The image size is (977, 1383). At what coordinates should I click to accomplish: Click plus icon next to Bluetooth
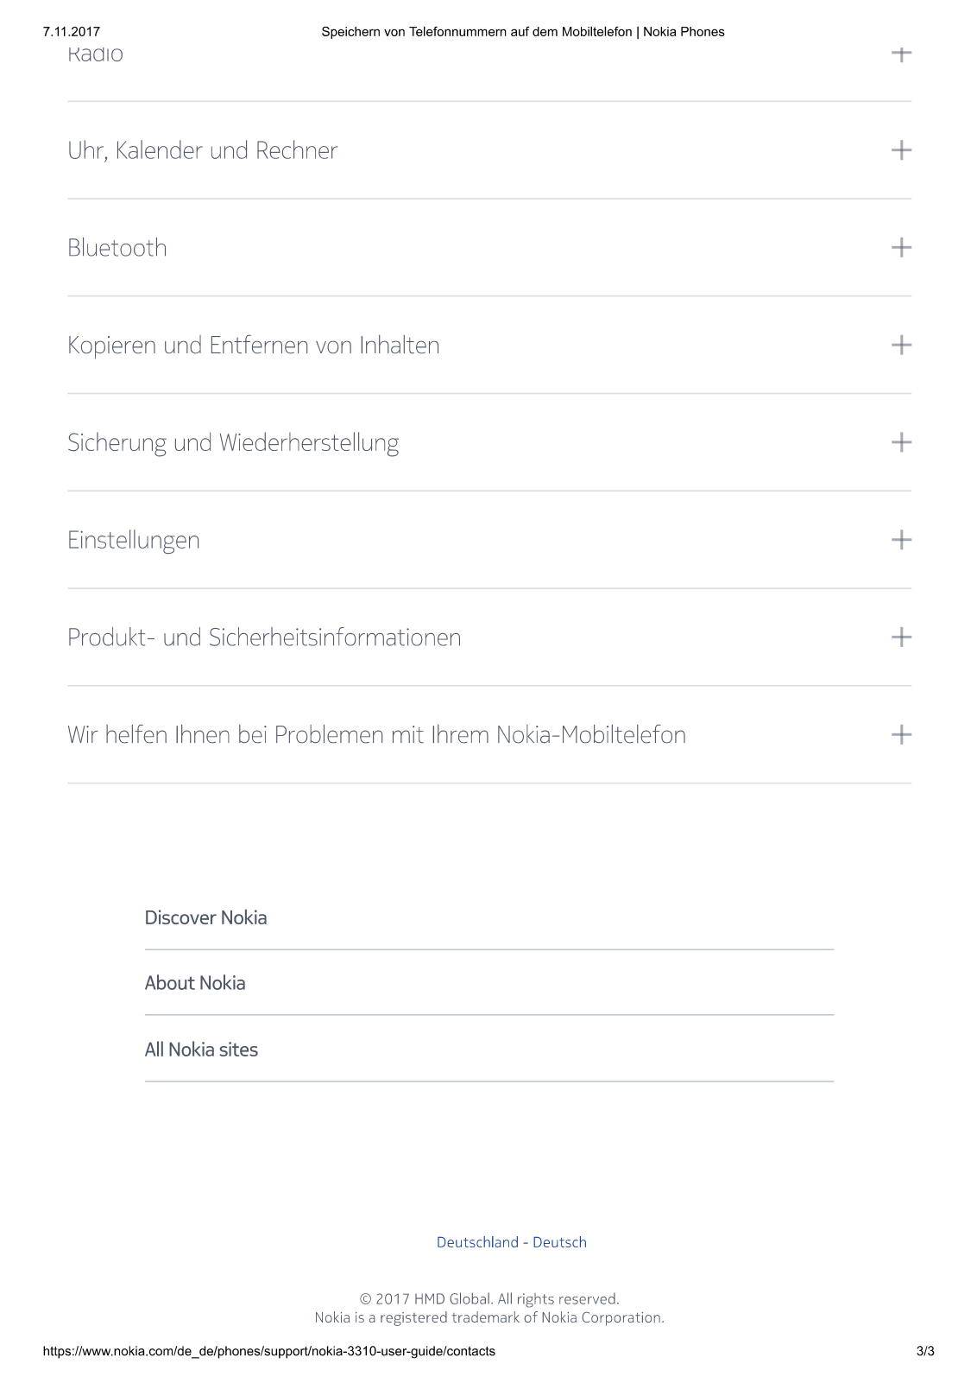click(901, 248)
